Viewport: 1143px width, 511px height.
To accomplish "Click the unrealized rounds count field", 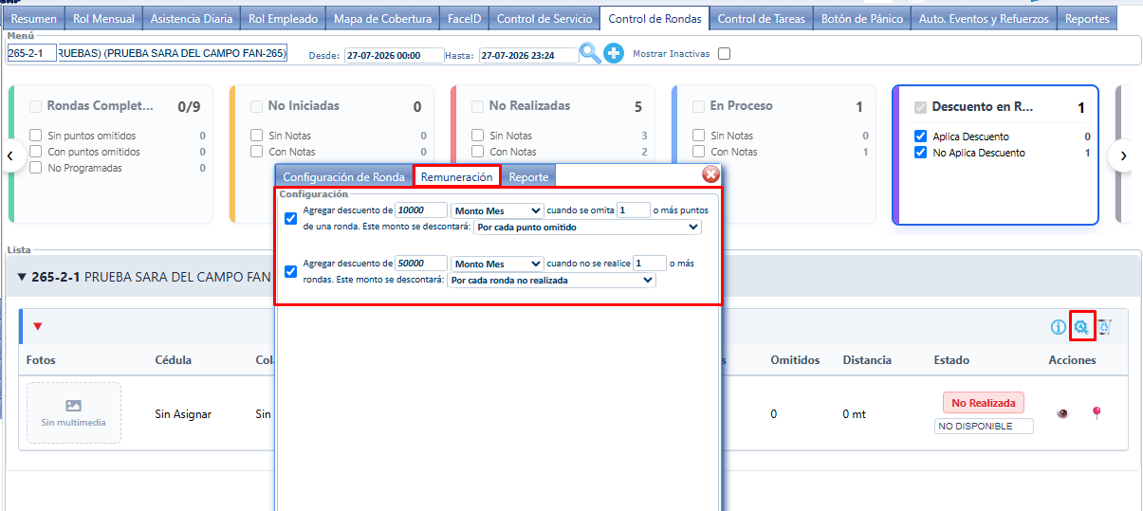I will 650,264.
